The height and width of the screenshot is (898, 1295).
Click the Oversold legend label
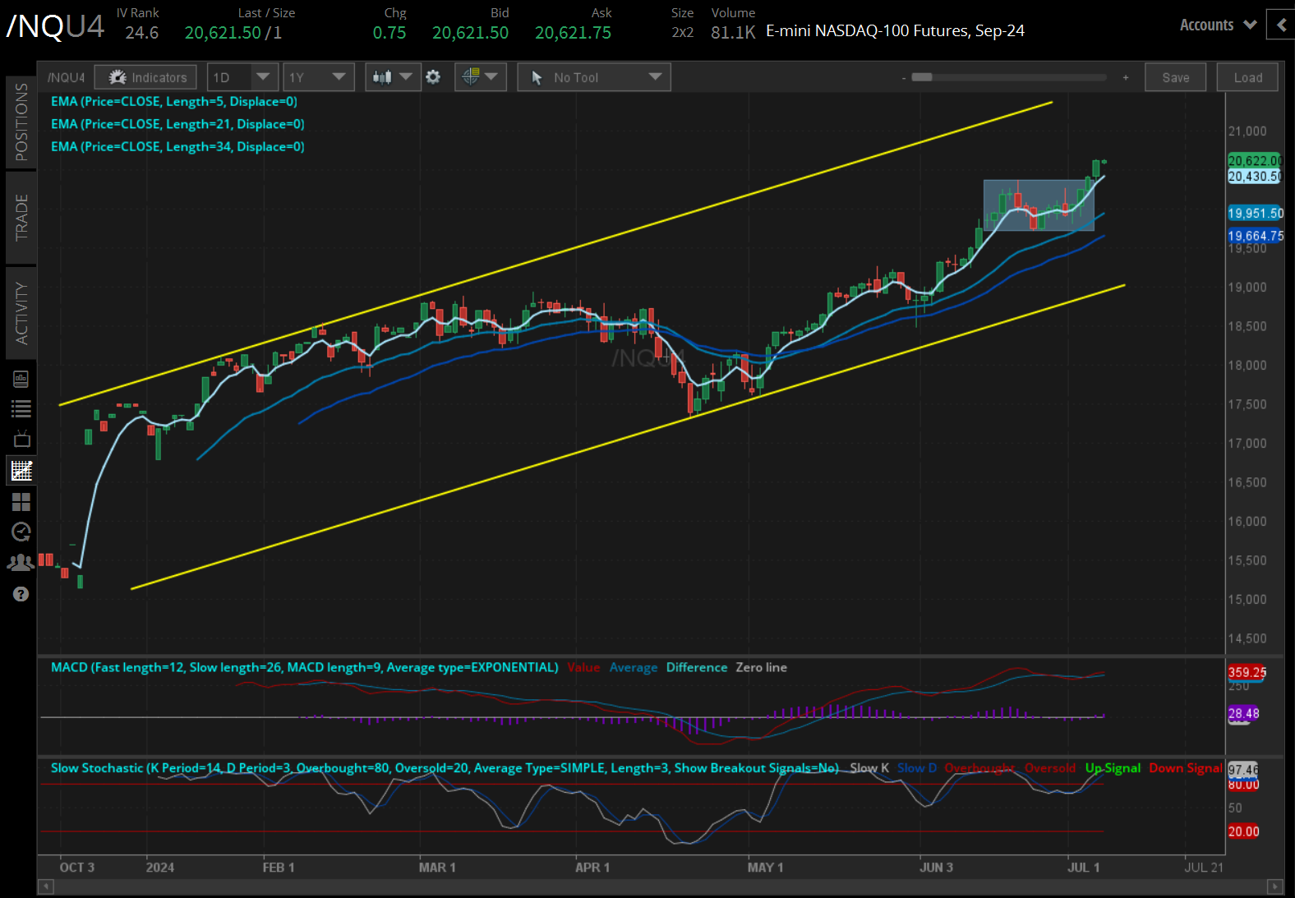1050,768
